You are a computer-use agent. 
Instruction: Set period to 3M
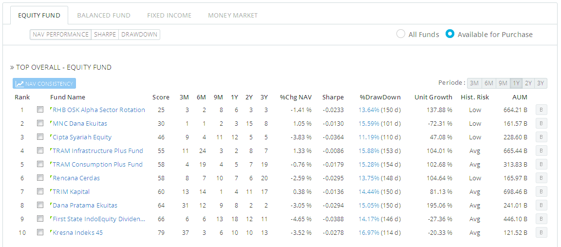coord(474,83)
